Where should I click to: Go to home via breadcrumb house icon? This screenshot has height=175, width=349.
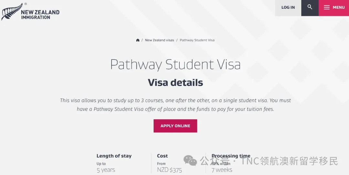coord(138,40)
